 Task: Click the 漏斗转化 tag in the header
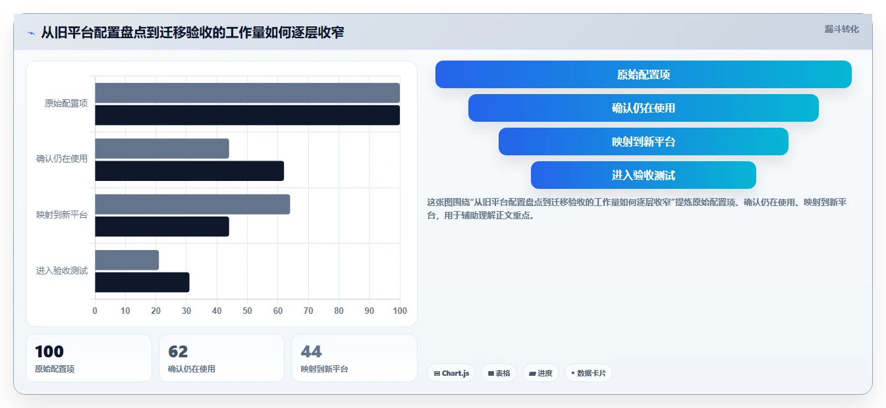[x=841, y=29]
